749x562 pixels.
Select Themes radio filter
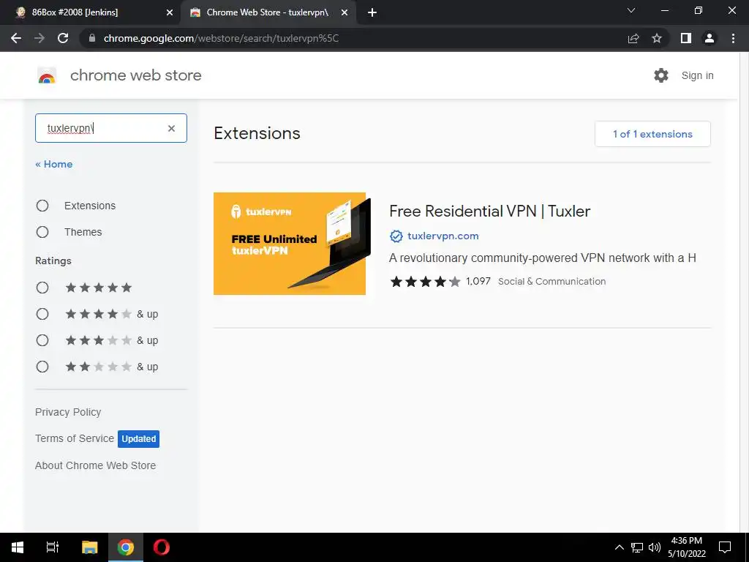click(x=42, y=232)
